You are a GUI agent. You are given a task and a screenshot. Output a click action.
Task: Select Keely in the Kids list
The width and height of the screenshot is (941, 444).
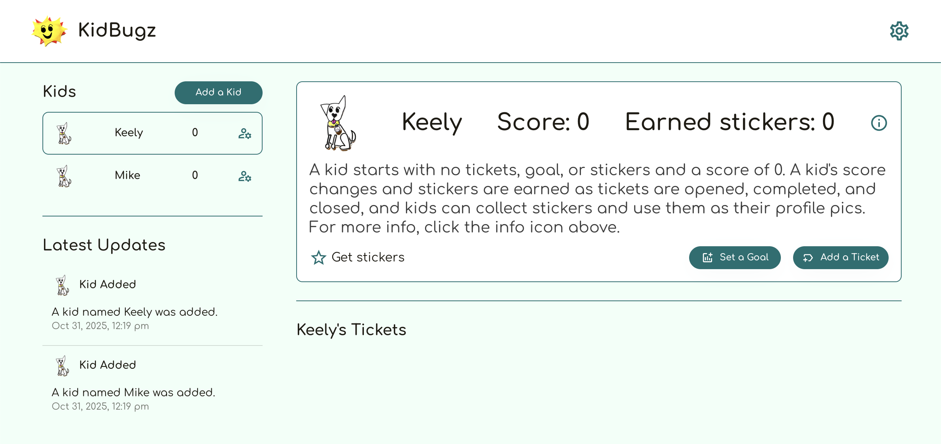click(129, 133)
